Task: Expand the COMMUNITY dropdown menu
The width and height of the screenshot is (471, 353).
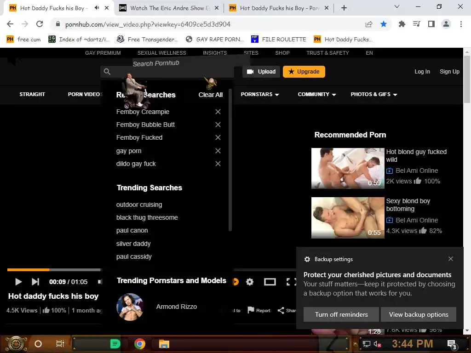Action: [x=317, y=94]
